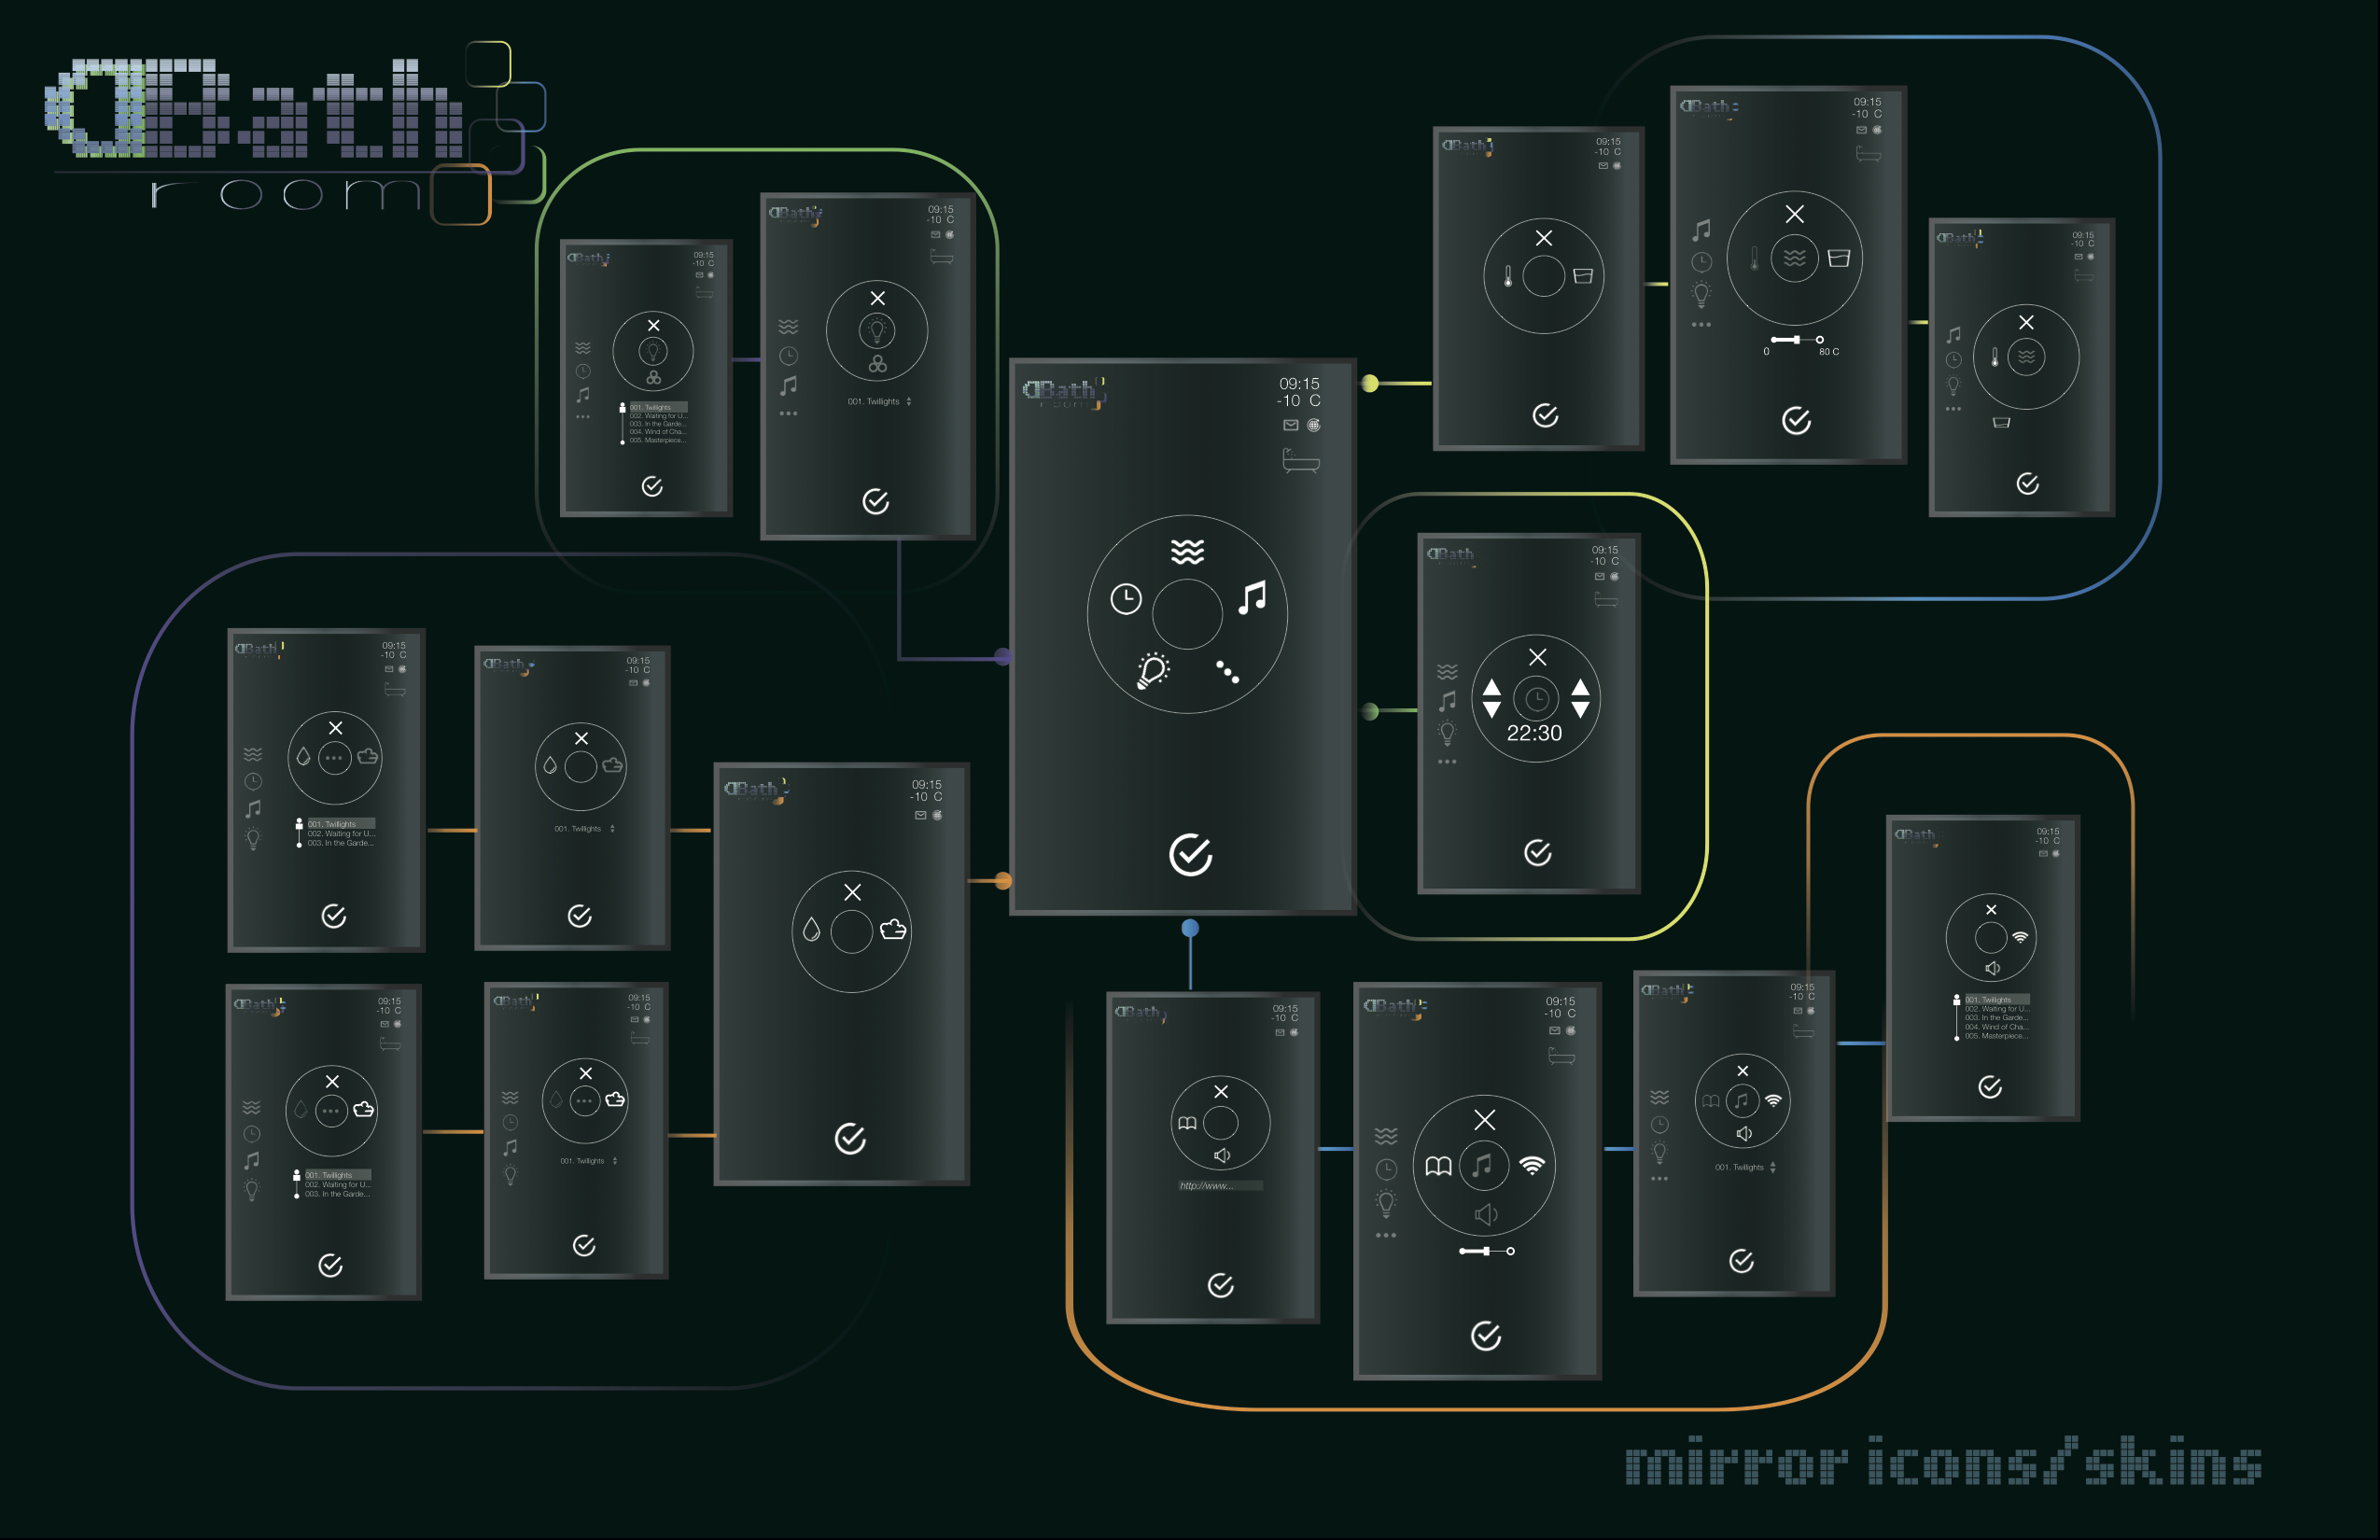This screenshot has width=2380, height=1540.
Task: Open the book icon on the http://www screen
Action: click(x=1187, y=1123)
